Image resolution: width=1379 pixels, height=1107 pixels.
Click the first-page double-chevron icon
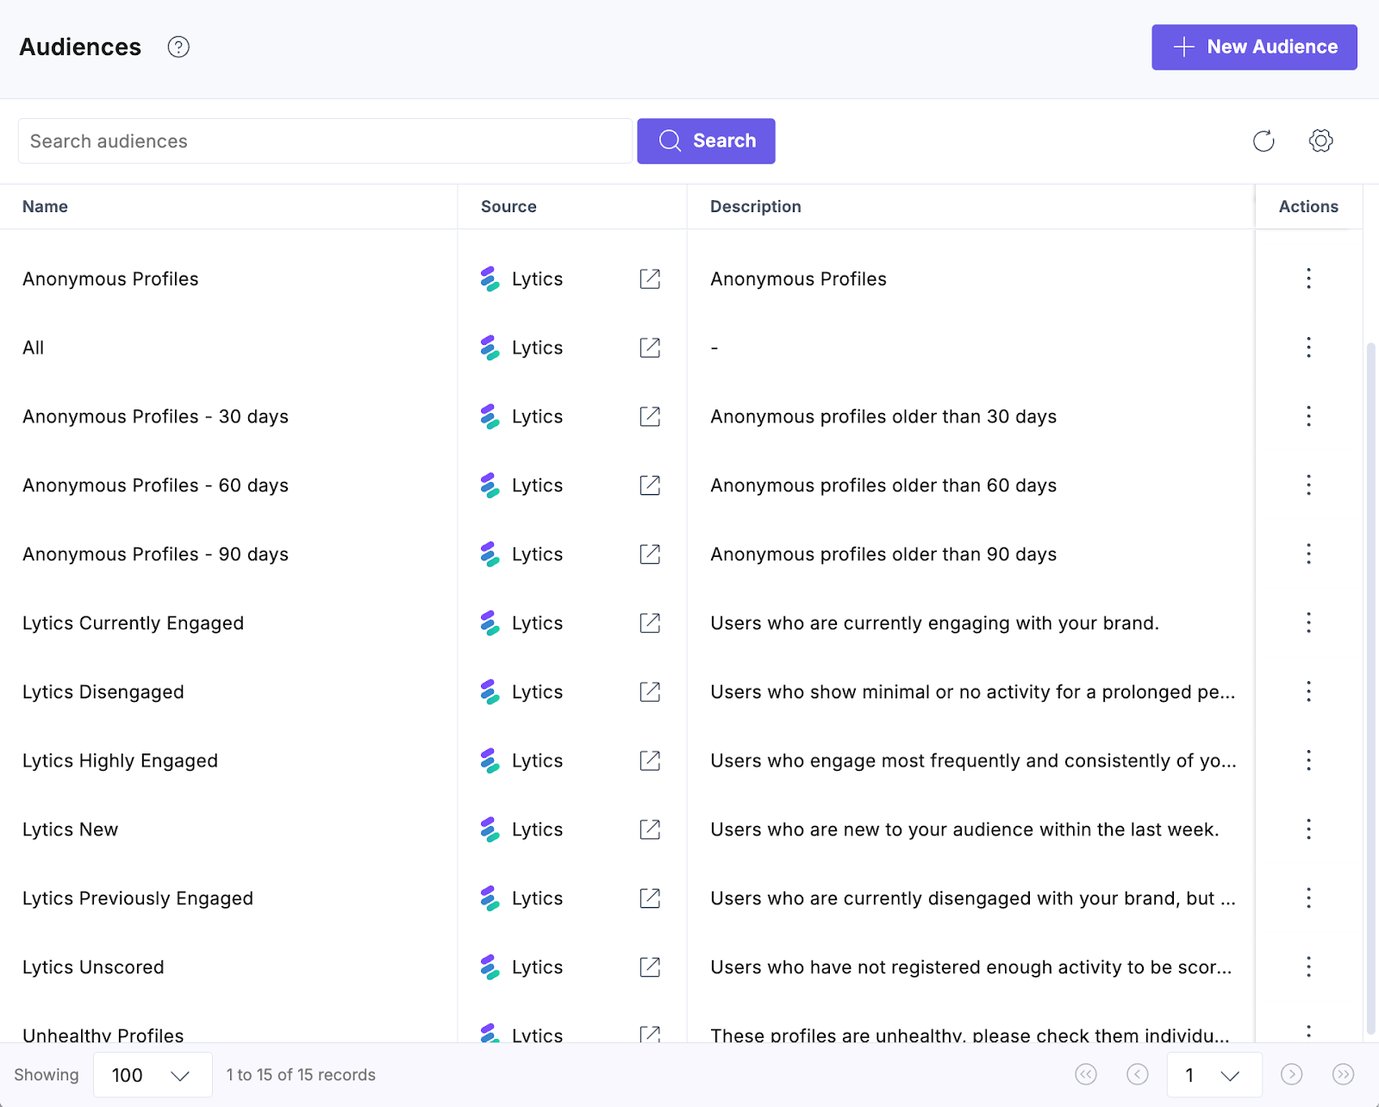tap(1086, 1075)
